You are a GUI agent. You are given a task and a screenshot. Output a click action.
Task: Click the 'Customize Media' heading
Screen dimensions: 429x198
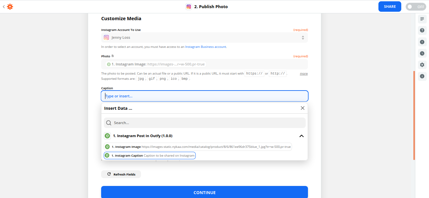point(121,19)
